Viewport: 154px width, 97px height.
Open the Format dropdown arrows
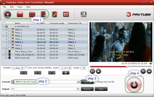point(78,82)
